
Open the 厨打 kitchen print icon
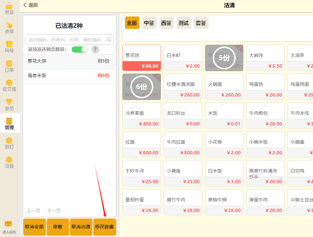9,143
